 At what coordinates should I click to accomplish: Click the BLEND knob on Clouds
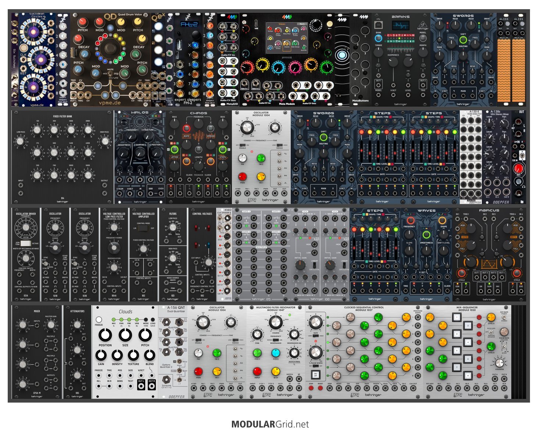point(150,355)
